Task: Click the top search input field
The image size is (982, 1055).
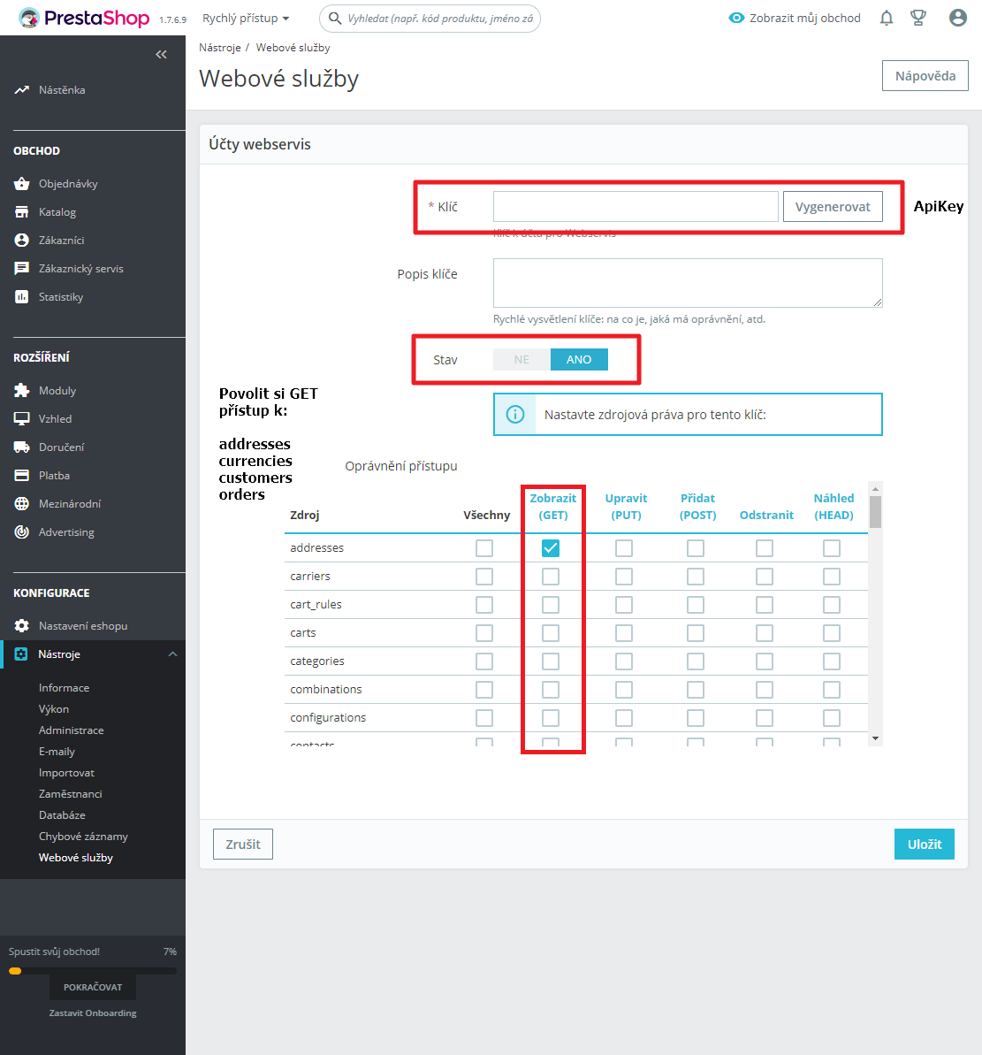Action: (x=440, y=19)
